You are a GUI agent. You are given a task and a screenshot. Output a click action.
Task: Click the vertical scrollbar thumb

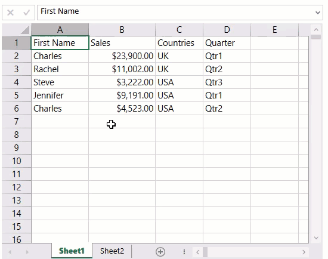click(x=316, y=37)
